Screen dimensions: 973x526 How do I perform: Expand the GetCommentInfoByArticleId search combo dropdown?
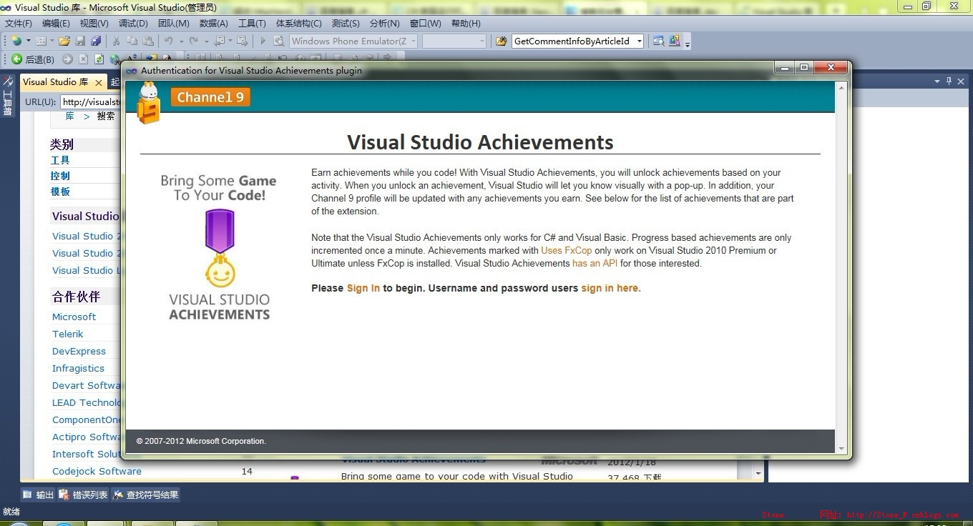click(639, 41)
